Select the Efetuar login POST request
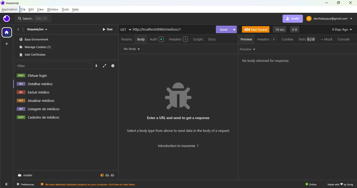Screen dimensions: 357x188 tap(66, 75)
